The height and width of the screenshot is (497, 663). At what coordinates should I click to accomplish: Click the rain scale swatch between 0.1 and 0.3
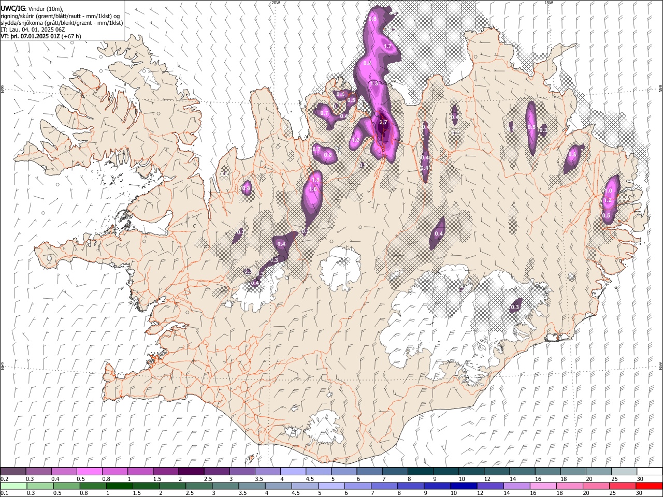tap(13, 486)
